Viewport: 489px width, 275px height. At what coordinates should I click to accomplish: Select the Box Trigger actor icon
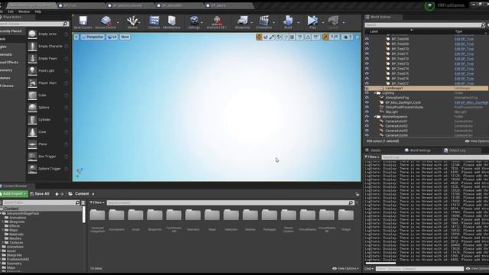click(32, 157)
